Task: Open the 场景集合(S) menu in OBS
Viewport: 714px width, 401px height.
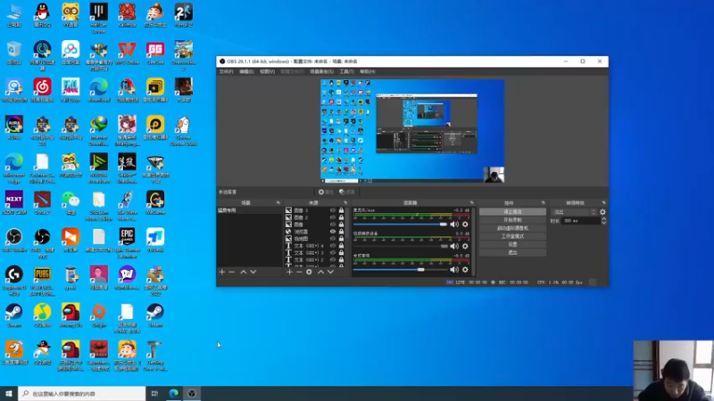Action: pos(321,71)
